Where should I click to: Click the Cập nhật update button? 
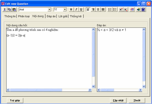click(x=118, y=100)
